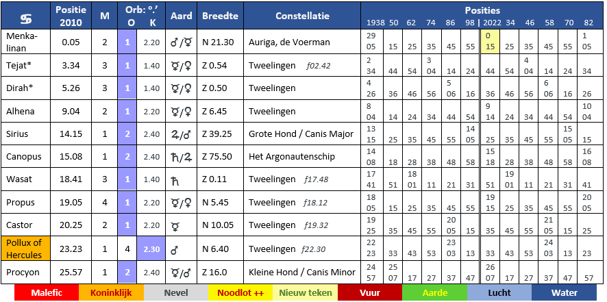
Task: Click breedte value N 10.05 for Castor
Action: (x=218, y=225)
